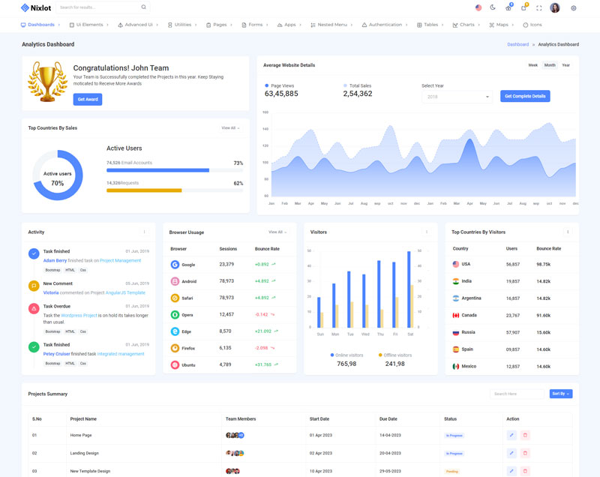
Task: Open the three-dot menu in Visitors card
Action: pos(427,232)
